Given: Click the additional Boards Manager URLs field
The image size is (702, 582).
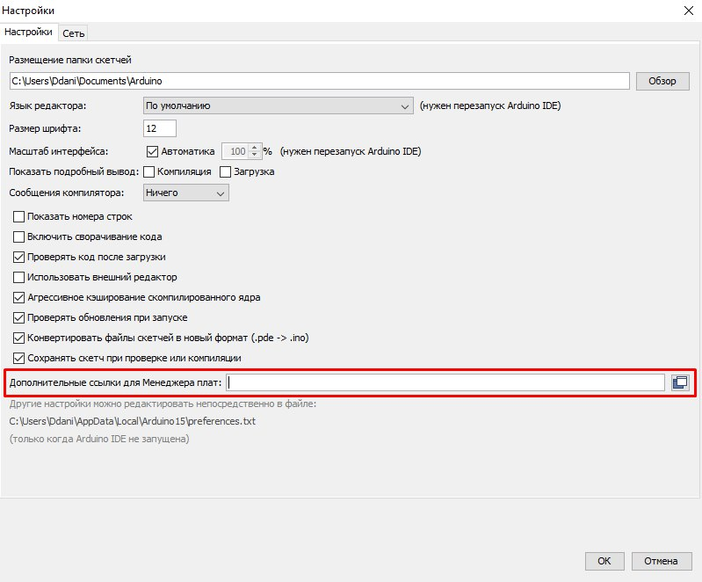Looking at the screenshot, I should (x=445, y=382).
